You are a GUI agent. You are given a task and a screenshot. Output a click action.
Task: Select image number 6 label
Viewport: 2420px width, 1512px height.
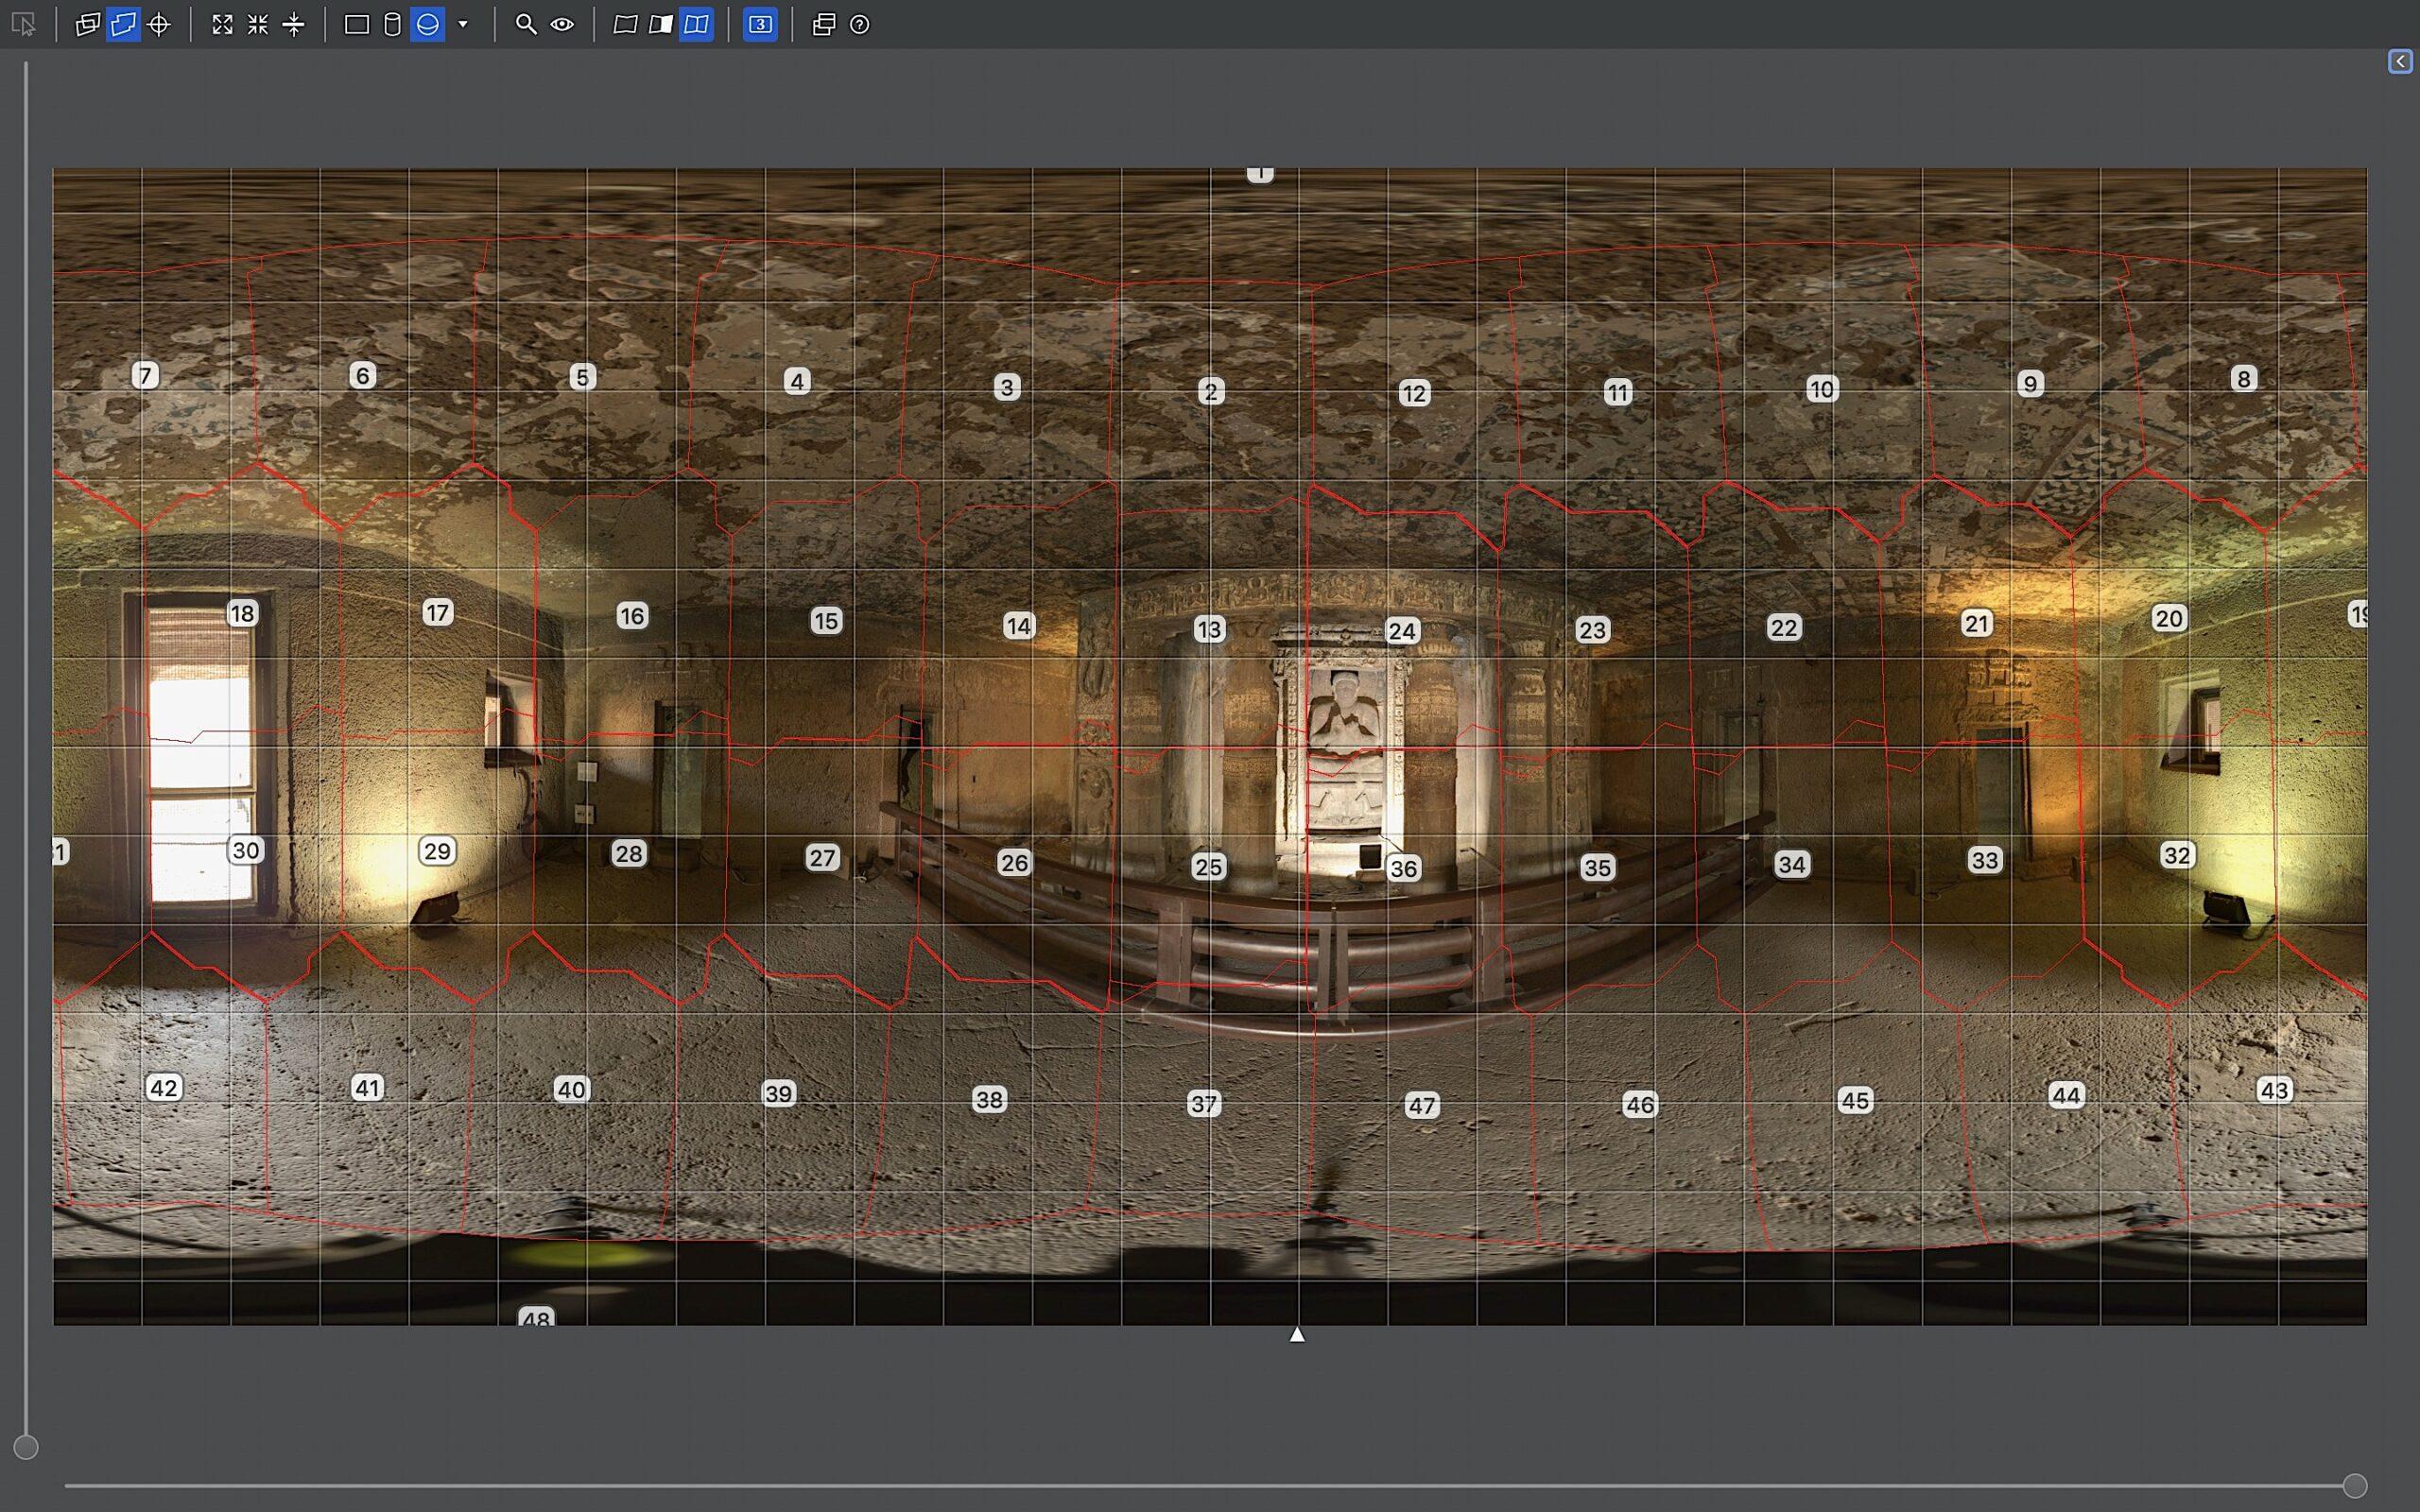[362, 376]
